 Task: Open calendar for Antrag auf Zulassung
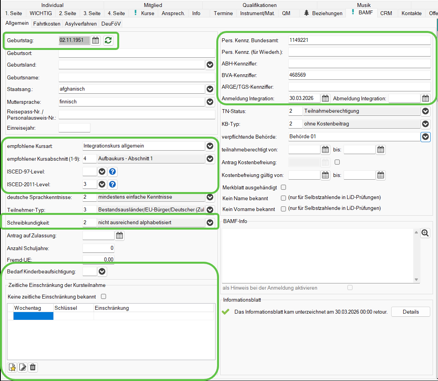point(120,236)
